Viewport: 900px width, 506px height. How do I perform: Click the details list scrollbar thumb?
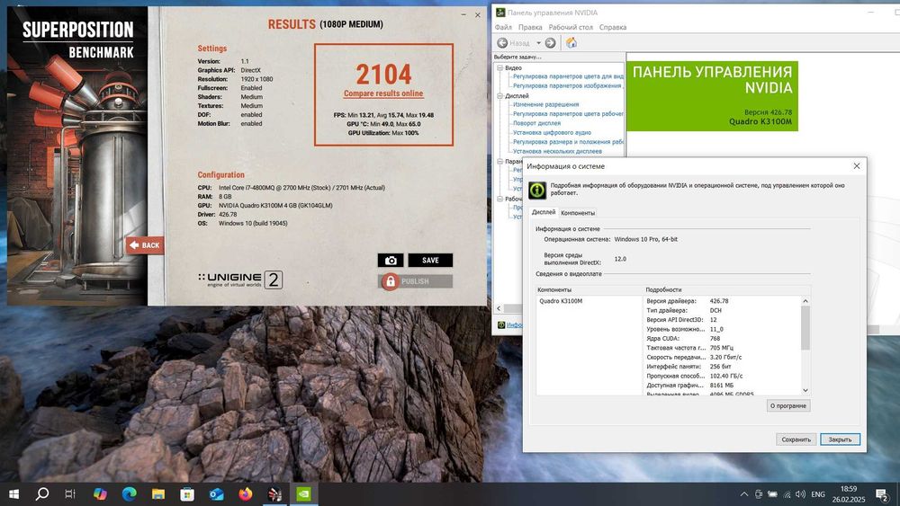click(805, 328)
